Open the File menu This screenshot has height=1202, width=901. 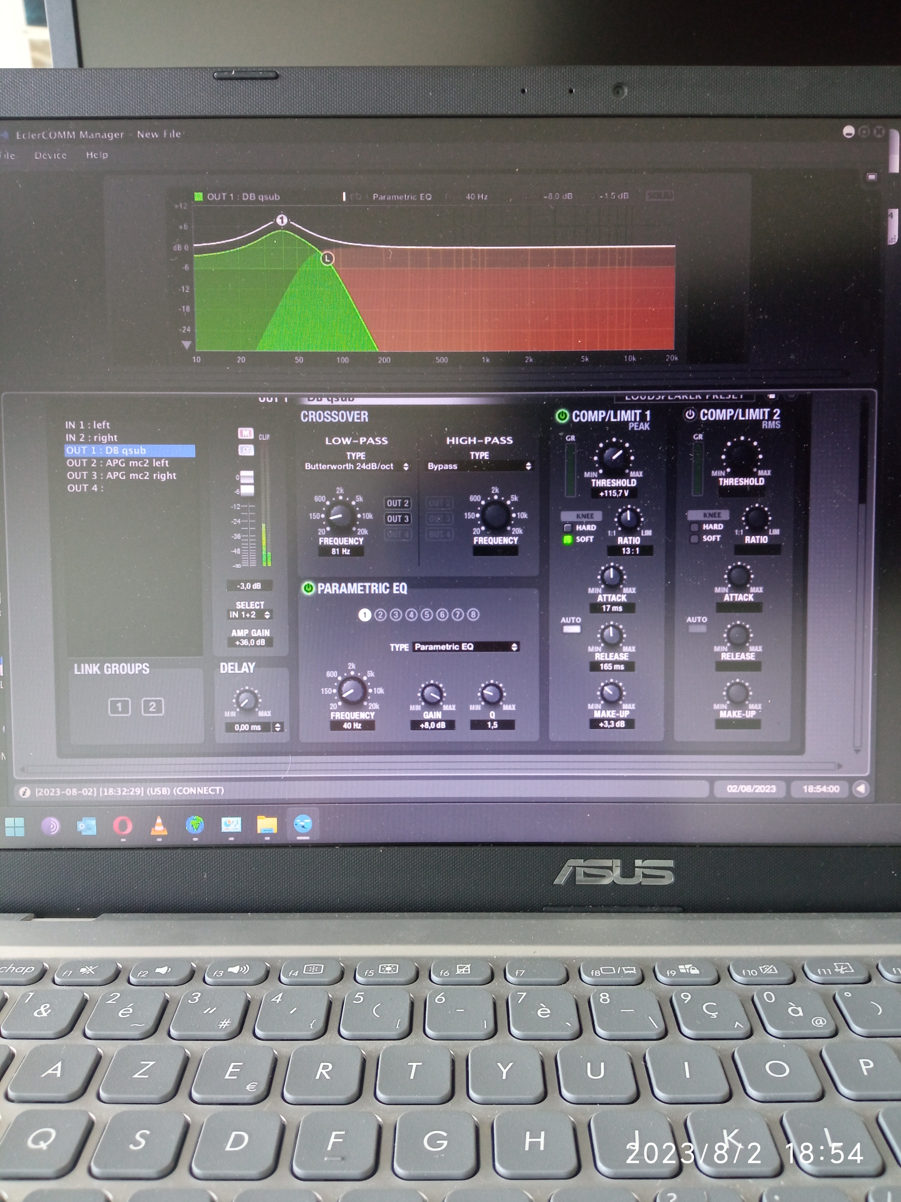pyautogui.click(x=8, y=155)
